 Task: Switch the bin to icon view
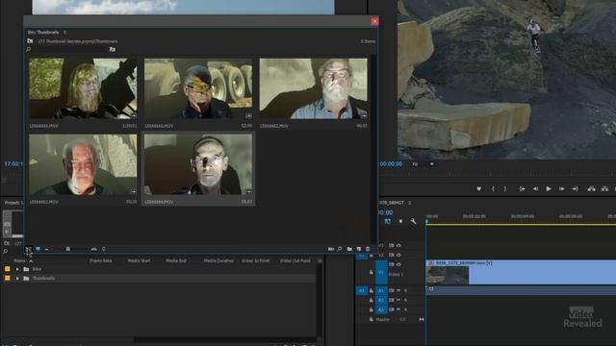(x=38, y=249)
